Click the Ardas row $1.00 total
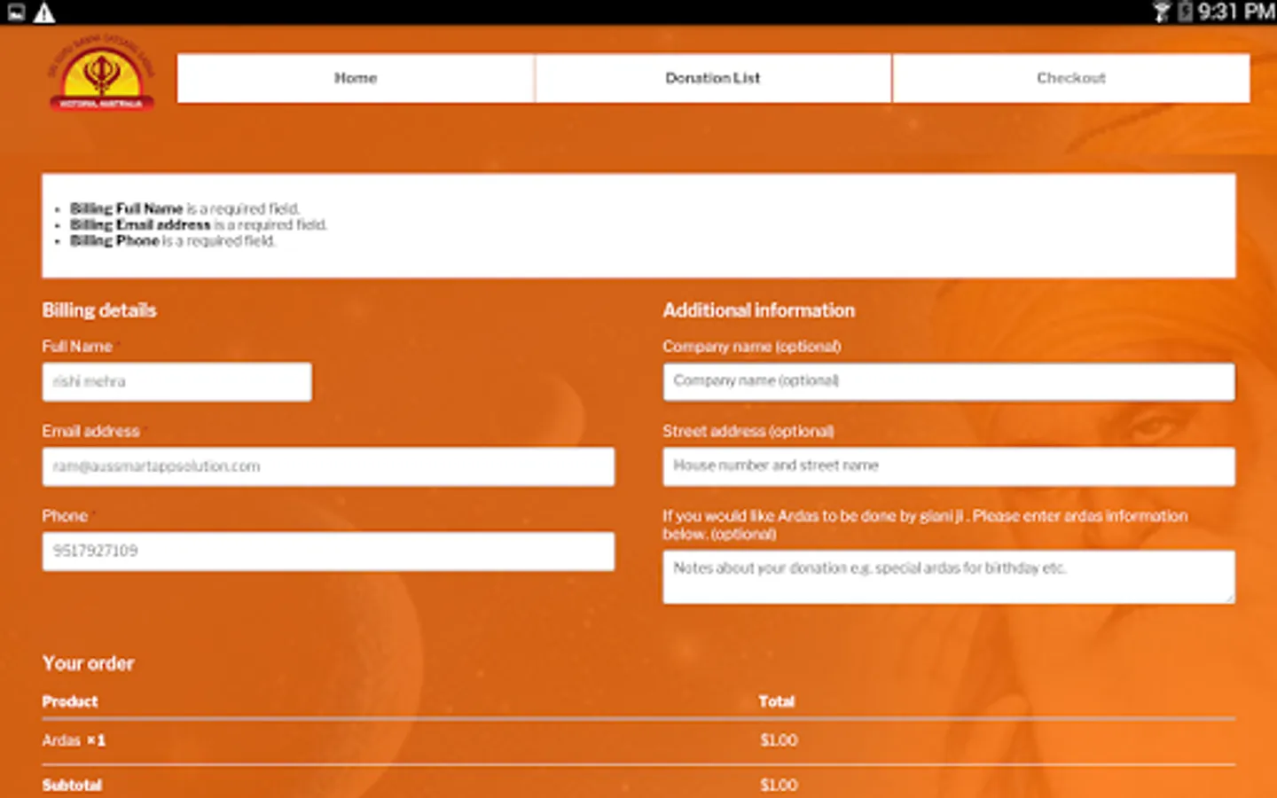1277x798 pixels. coord(779,740)
